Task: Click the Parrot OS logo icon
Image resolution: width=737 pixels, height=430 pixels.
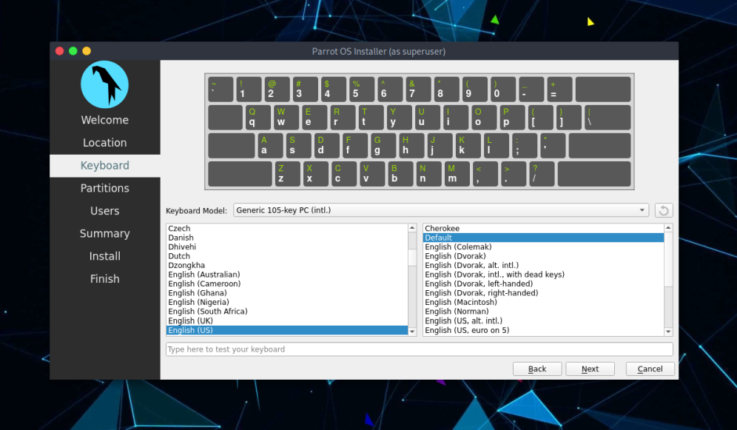Action: pos(104,84)
